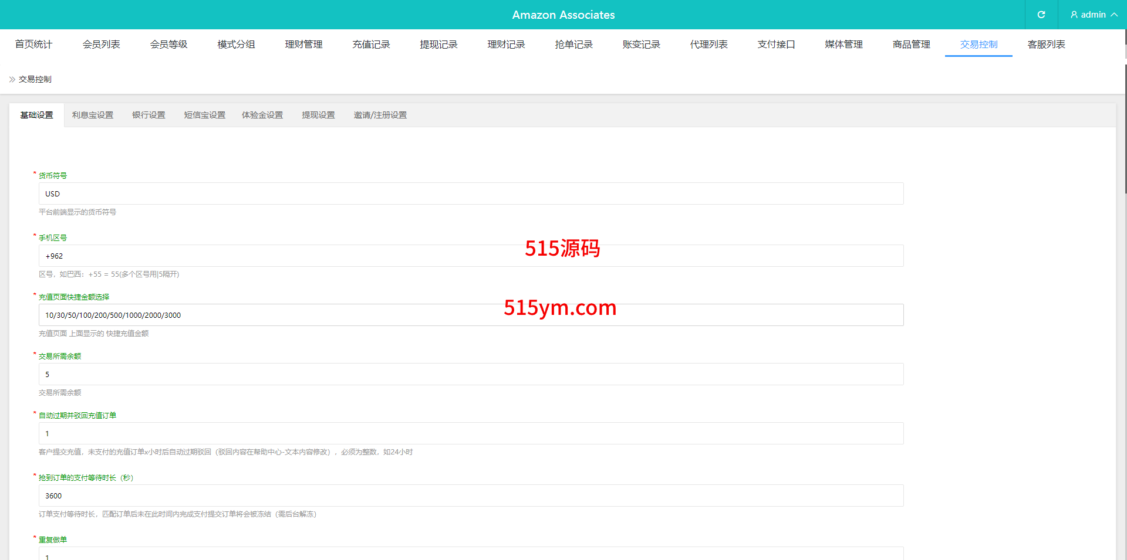Viewport: 1127px width, 560px height.
Task: Open the 短信宝设置 tab
Action: (x=204, y=115)
